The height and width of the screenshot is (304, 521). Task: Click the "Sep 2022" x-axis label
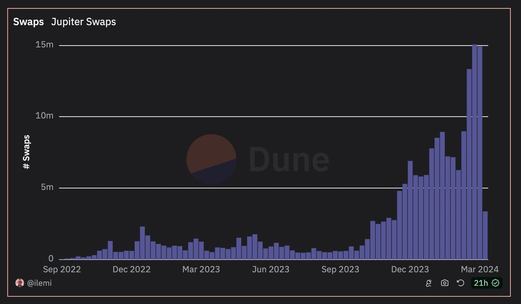click(62, 269)
